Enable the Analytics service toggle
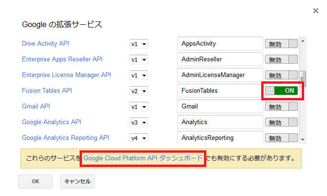 pos(281,122)
